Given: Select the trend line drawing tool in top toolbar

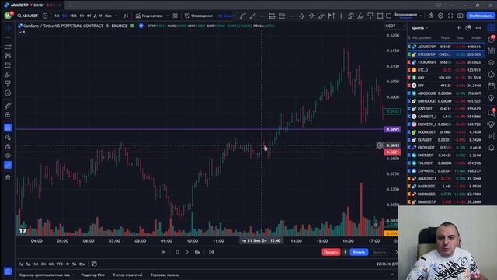Looking at the screenshot, I should pos(252,16).
